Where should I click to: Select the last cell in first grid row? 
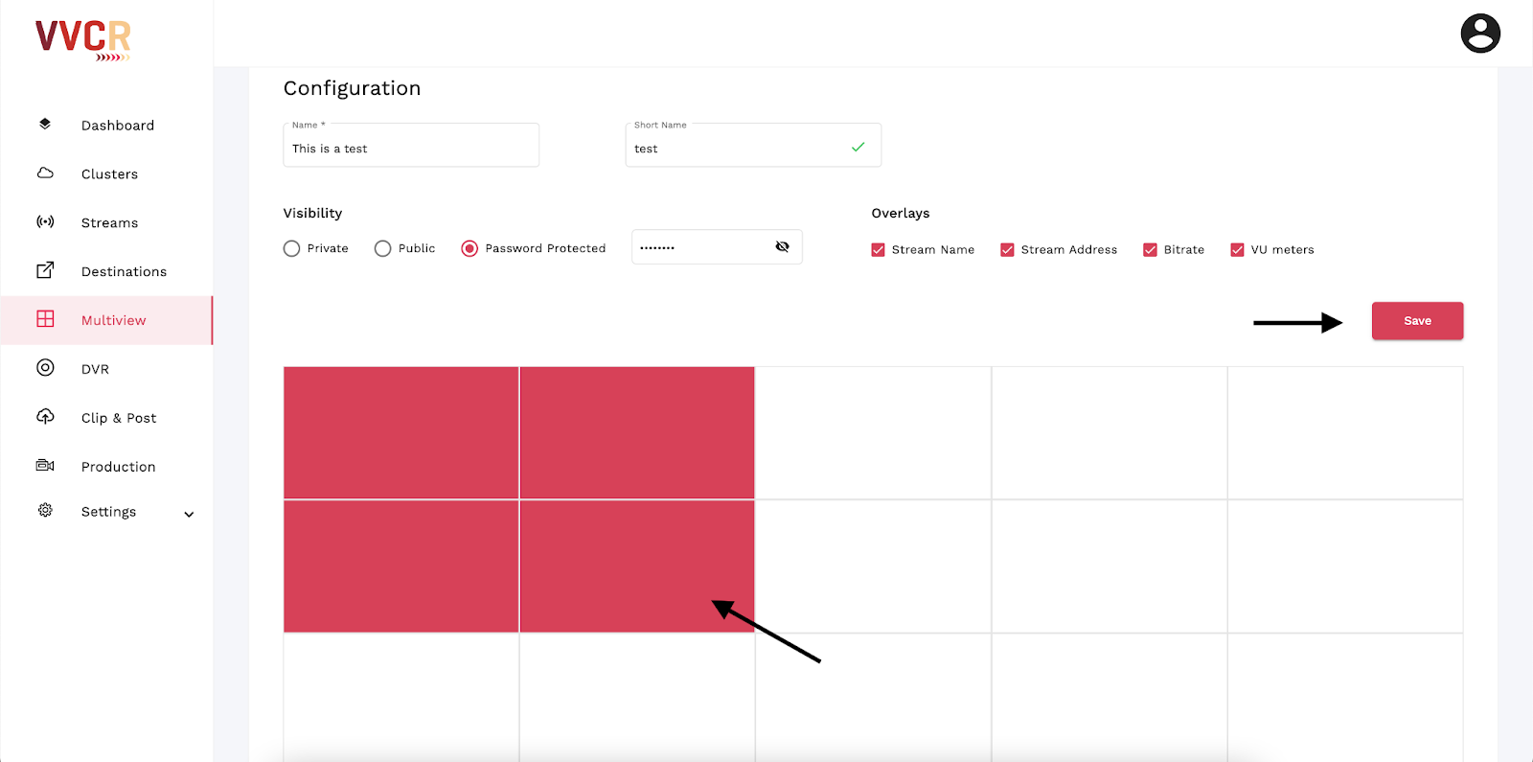click(1345, 432)
